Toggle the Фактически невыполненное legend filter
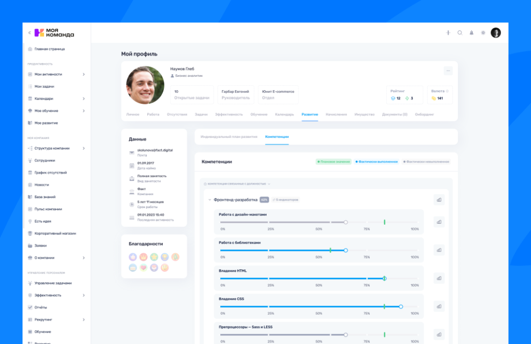 [x=426, y=162]
